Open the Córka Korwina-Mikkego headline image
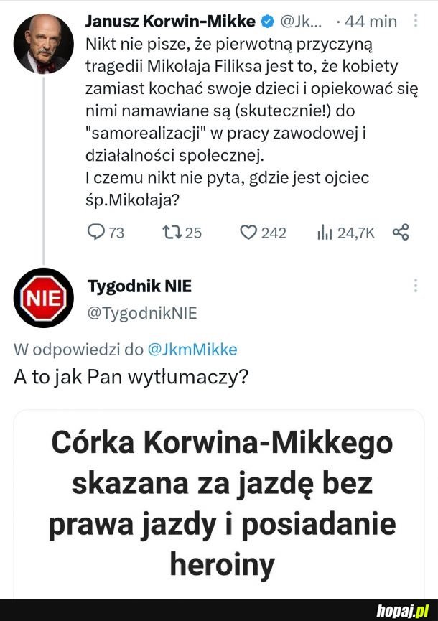Image resolution: width=438 pixels, height=621 pixels. (219, 504)
